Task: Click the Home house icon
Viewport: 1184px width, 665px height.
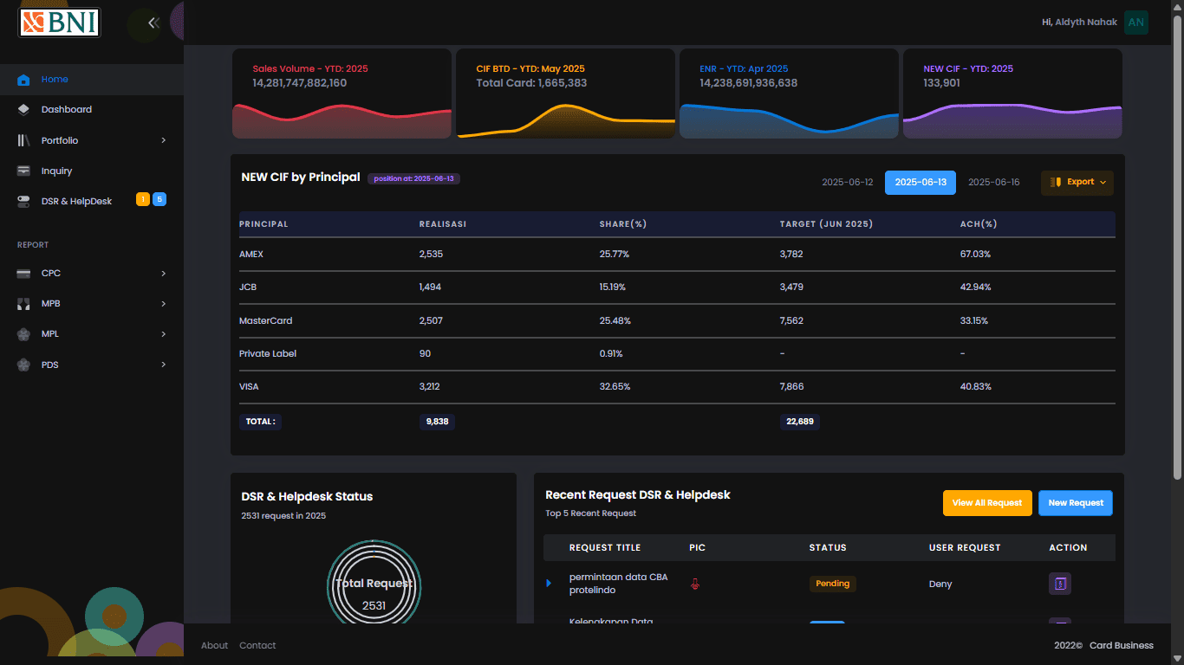Action: coord(23,80)
